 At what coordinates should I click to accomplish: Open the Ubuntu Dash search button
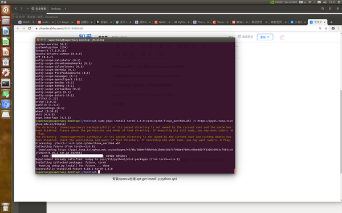(6, 10)
